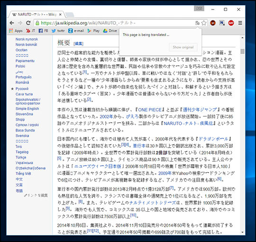Open the Play bookmark
Screen dimensions: 256x242
coord(93,31)
